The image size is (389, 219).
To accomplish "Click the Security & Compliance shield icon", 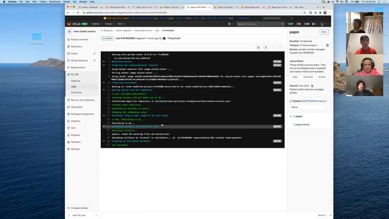I will click(x=69, y=100).
